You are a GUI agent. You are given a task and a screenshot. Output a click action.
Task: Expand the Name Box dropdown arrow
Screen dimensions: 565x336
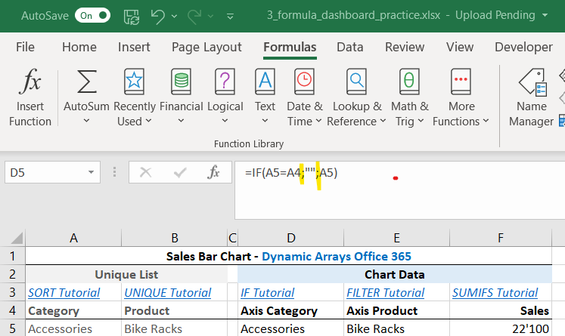(x=92, y=173)
